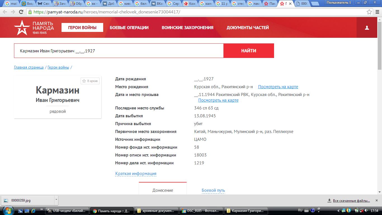Bookmark this page with the star icon
This screenshot has width=382, height=215.
[x=369, y=12]
